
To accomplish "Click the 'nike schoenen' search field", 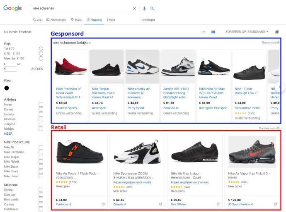I will (x=81, y=8).
